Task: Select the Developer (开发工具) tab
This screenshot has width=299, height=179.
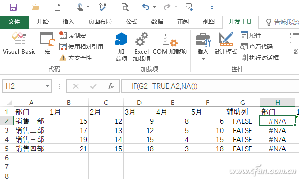Action: tap(240, 22)
